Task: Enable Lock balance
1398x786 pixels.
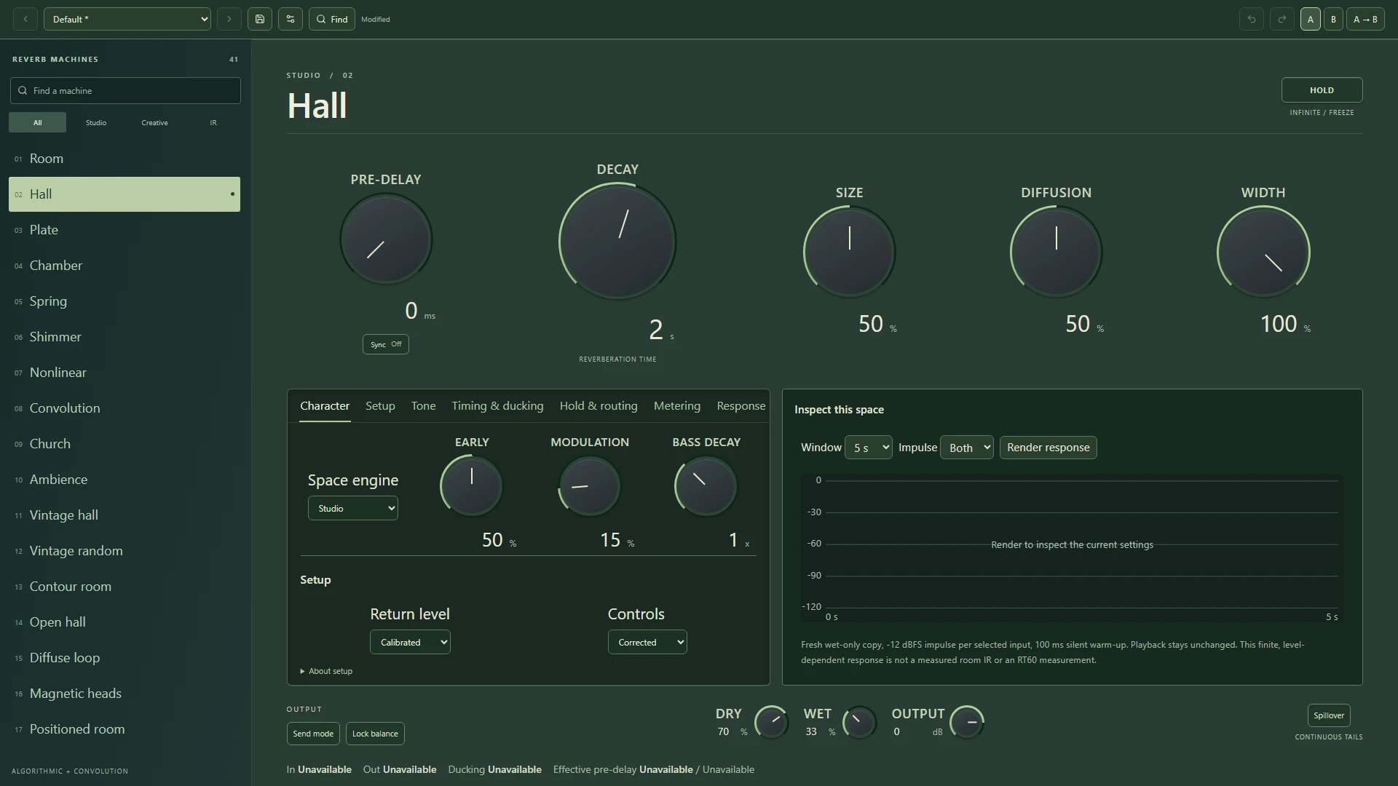Action: coord(375,734)
